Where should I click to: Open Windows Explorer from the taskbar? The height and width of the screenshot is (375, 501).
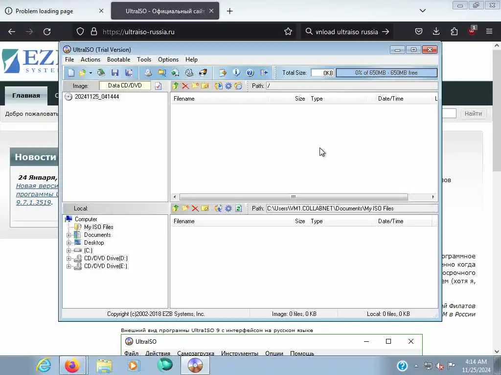(104, 365)
